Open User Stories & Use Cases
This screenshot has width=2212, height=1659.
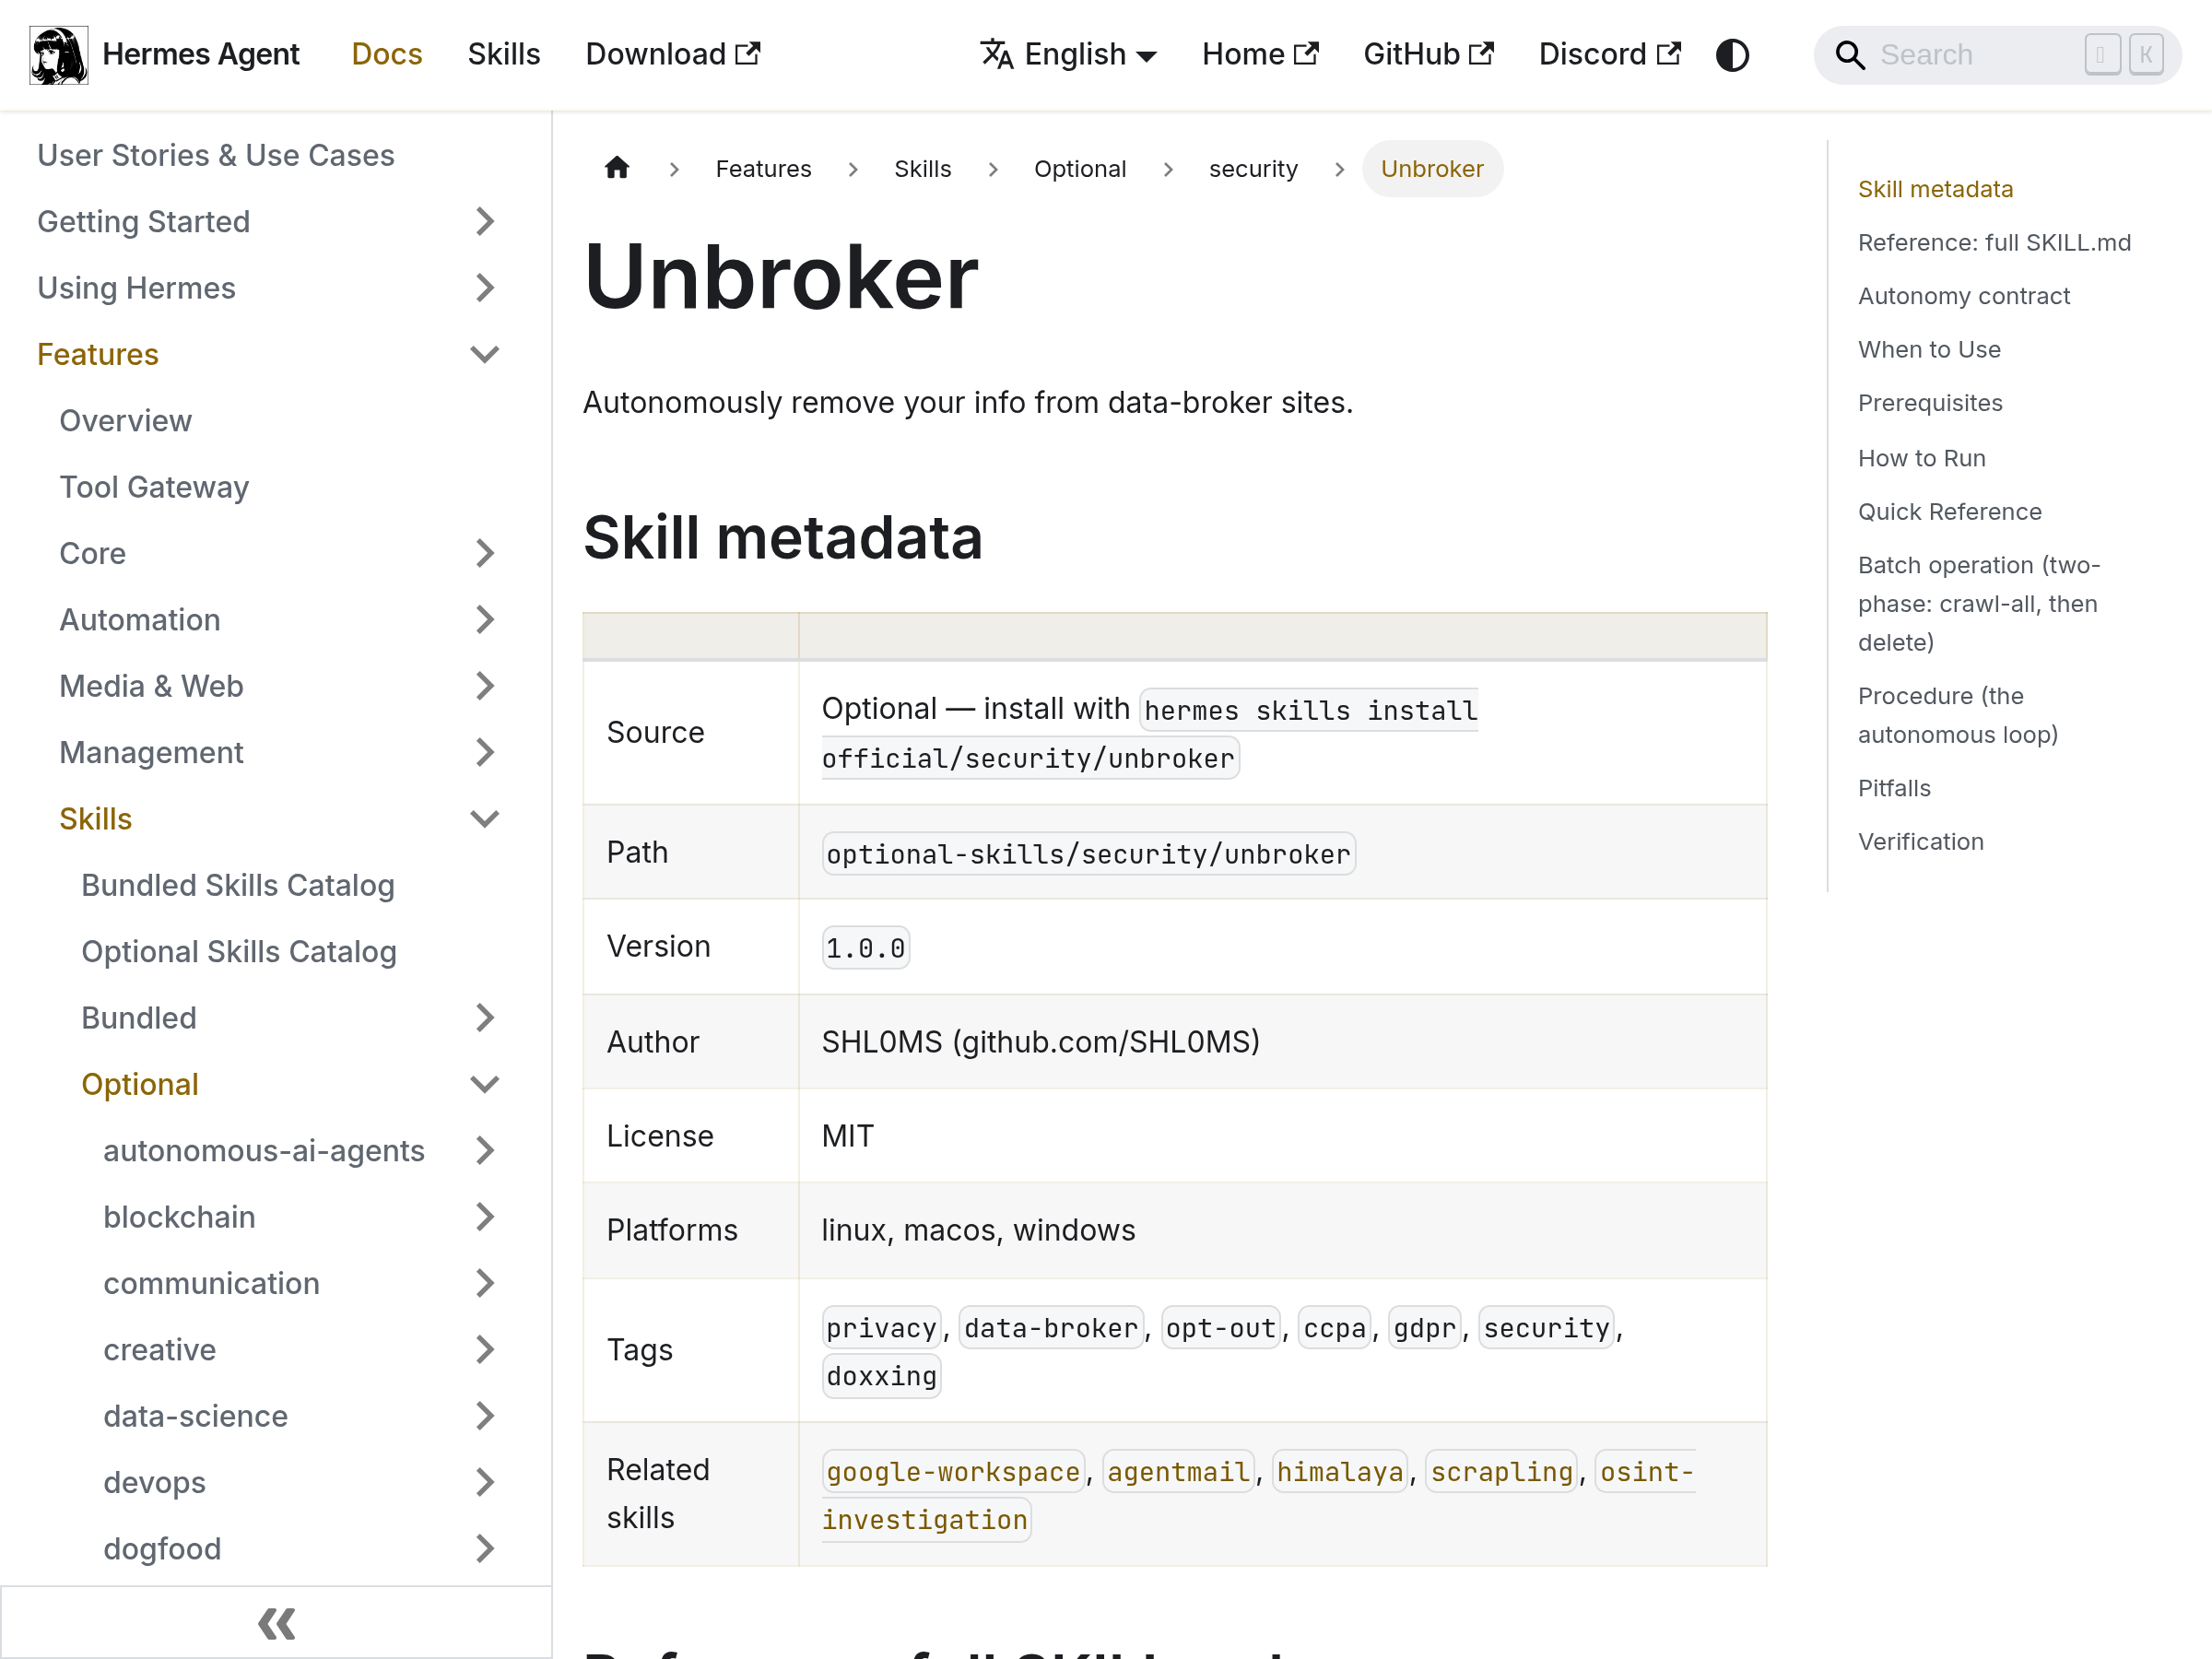click(216, 155)
